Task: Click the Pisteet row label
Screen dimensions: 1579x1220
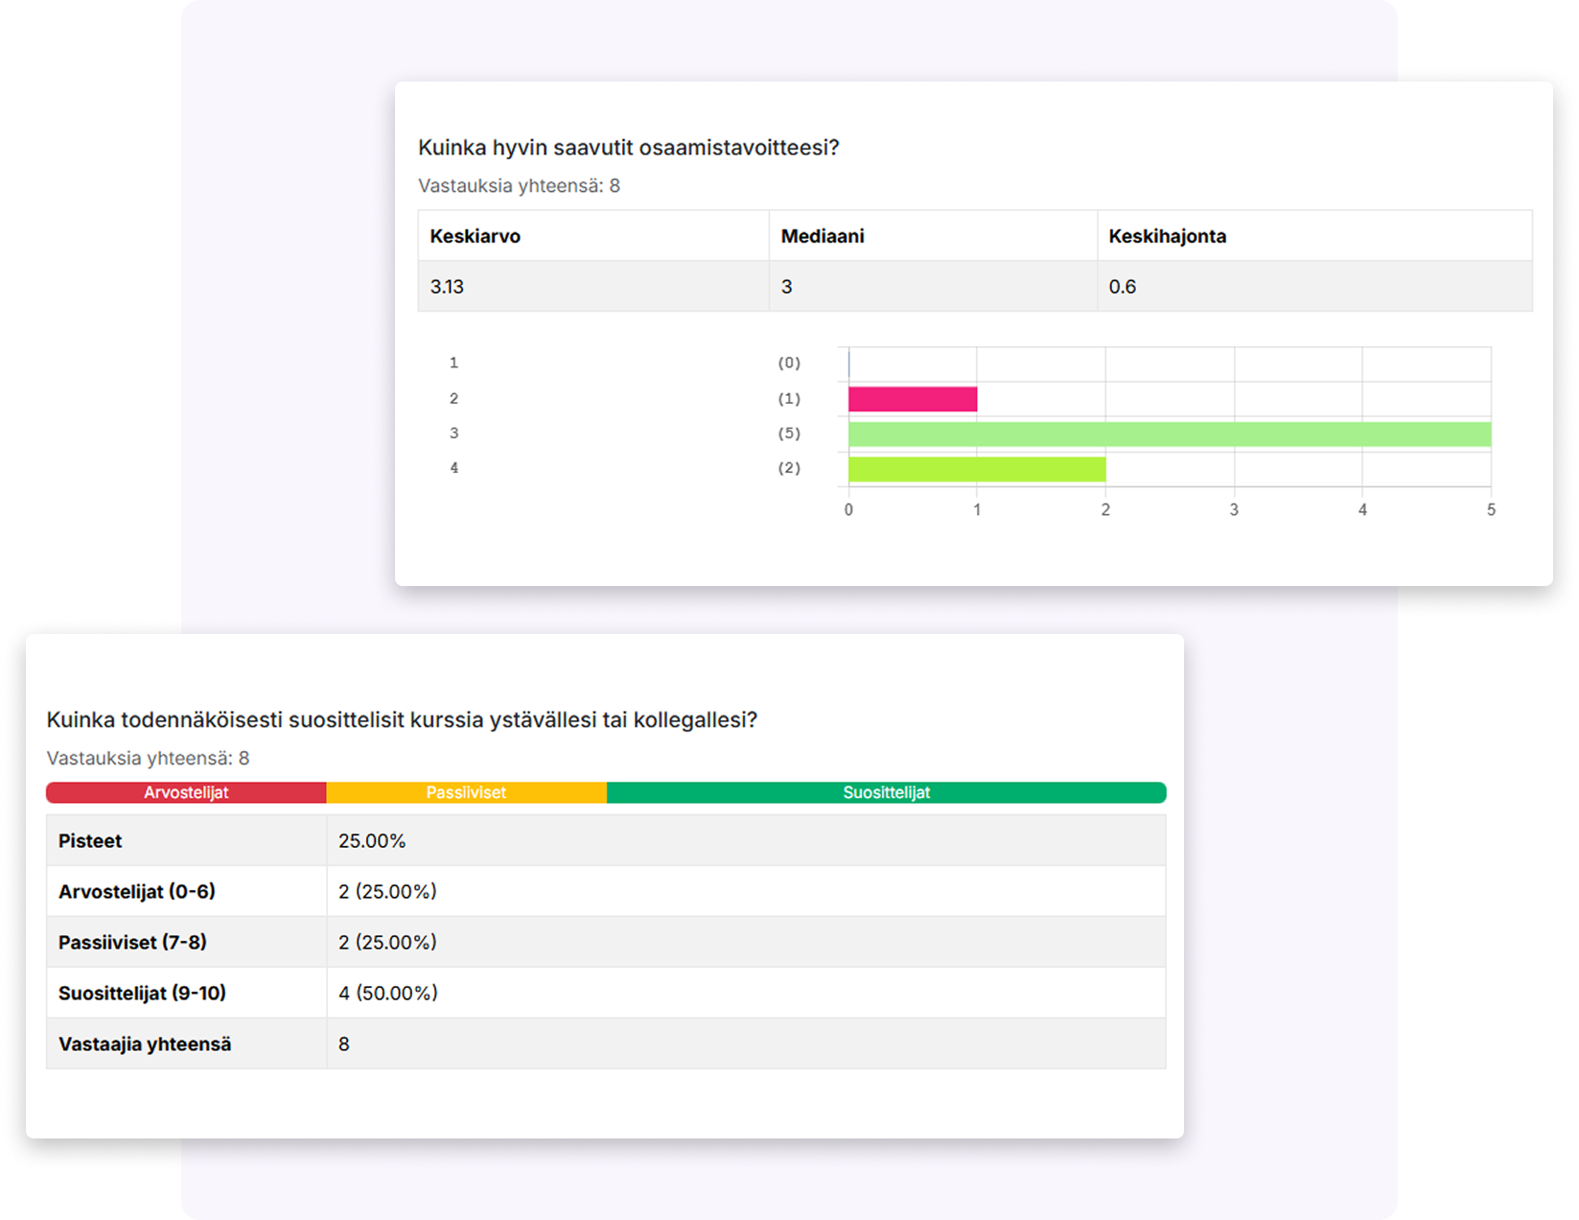Action: [90, 841]
